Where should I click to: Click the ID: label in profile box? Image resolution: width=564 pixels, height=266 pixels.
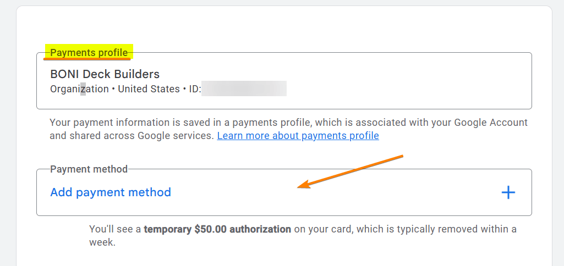click(x=194, y=89)
